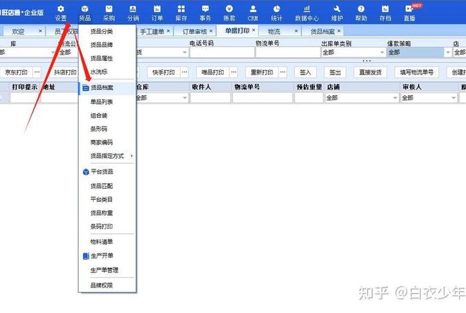Select the 维护 maintenance wrench icon
466x313 pixels.
click(337, 13)
